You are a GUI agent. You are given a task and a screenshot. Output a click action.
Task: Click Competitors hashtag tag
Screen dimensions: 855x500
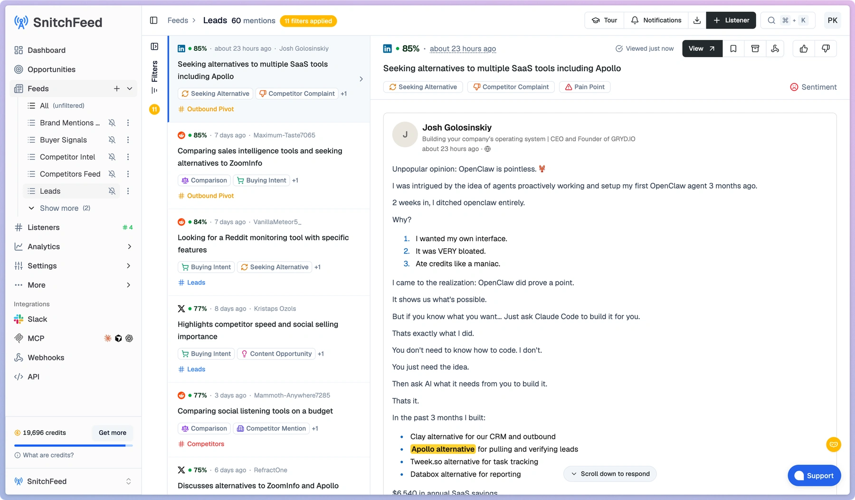pyautogui.click(x=201, y=444)
